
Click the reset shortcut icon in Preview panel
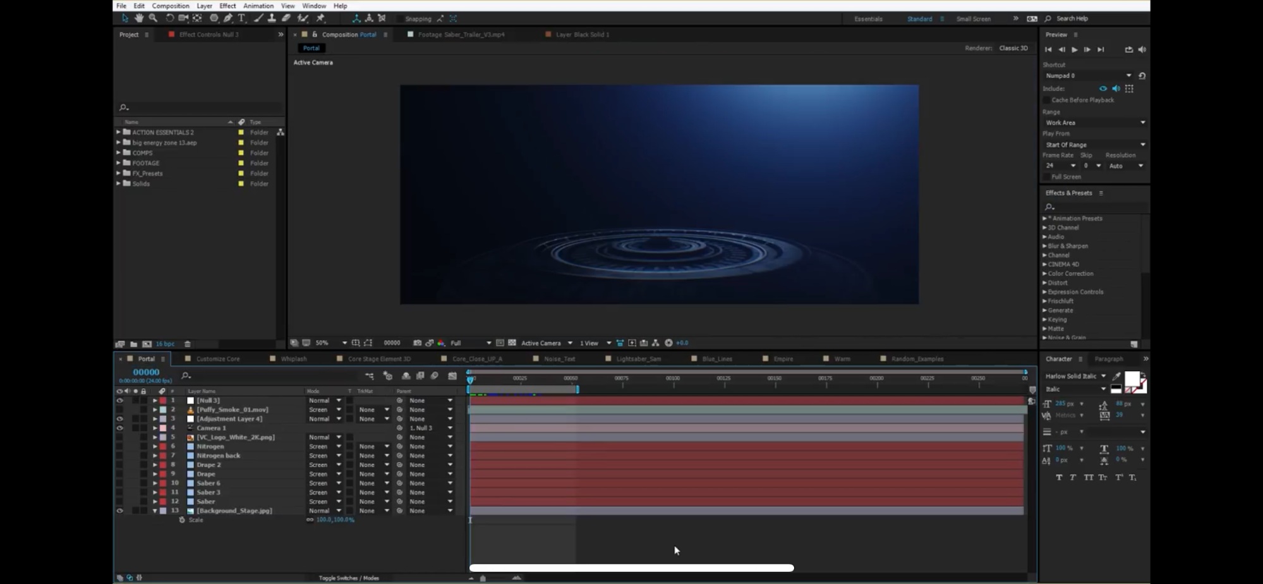point(1142,76)
